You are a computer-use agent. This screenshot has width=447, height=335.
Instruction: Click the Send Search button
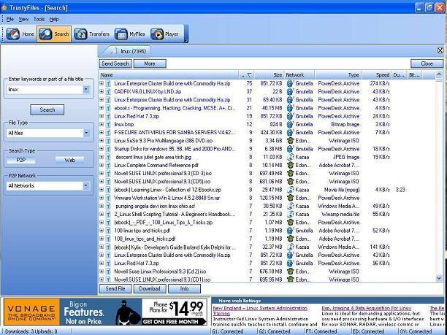[x=115, y=63]
